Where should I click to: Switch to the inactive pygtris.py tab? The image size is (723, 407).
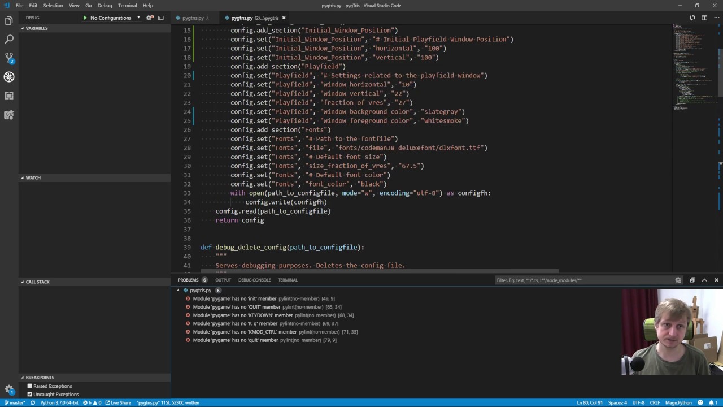click(193, 18)
